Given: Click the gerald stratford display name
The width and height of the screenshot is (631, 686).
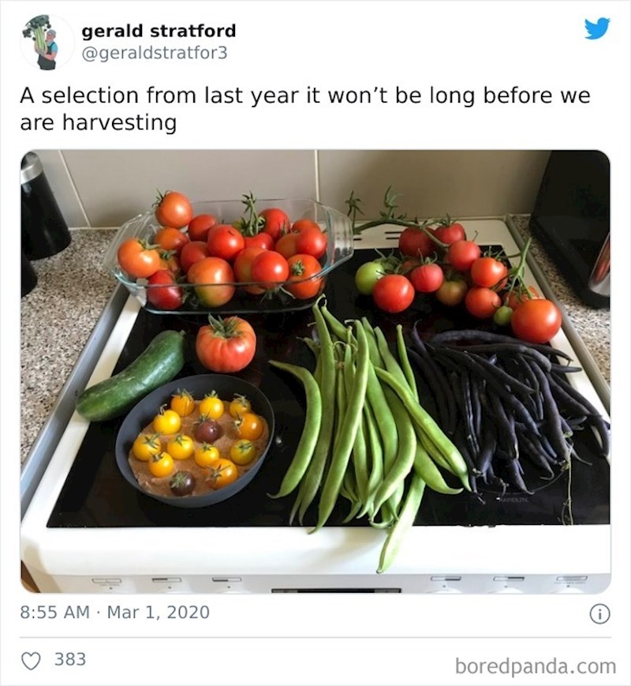Looking at the screenshot, I should click(x=159, y=31).
